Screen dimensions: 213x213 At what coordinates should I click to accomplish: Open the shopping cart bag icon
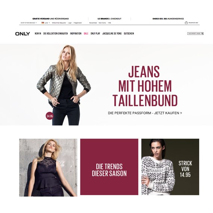click(x=186, y=23)
